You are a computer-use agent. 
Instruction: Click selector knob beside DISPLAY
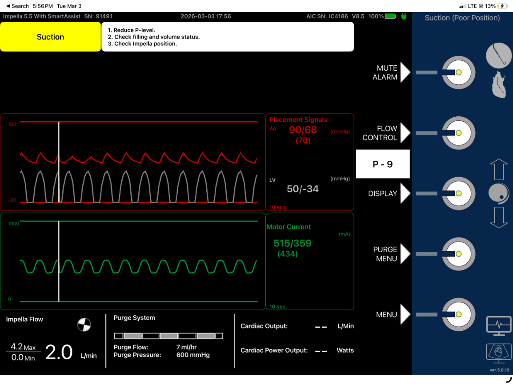coord(458,194)
